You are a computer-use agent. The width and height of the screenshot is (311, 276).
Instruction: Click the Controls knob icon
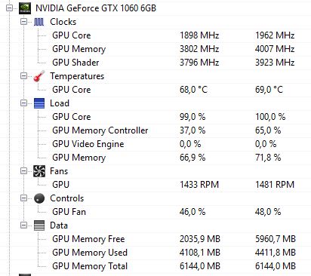[39, 198]
